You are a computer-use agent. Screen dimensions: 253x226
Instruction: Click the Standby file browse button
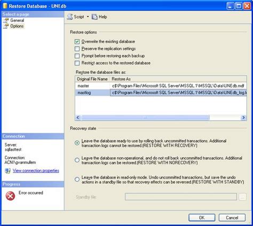242,197
